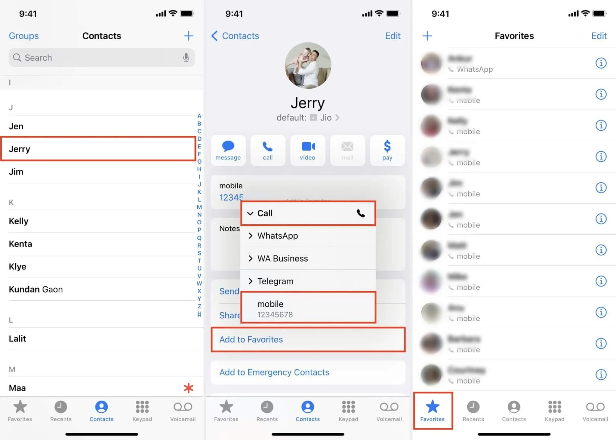Tap the call icon for Jerry

click(266, 150)
